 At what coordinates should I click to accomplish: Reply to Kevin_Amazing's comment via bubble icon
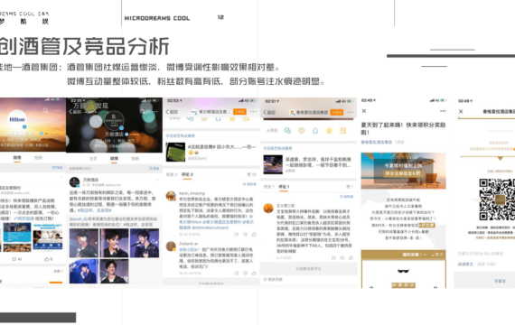coord(245,234)
